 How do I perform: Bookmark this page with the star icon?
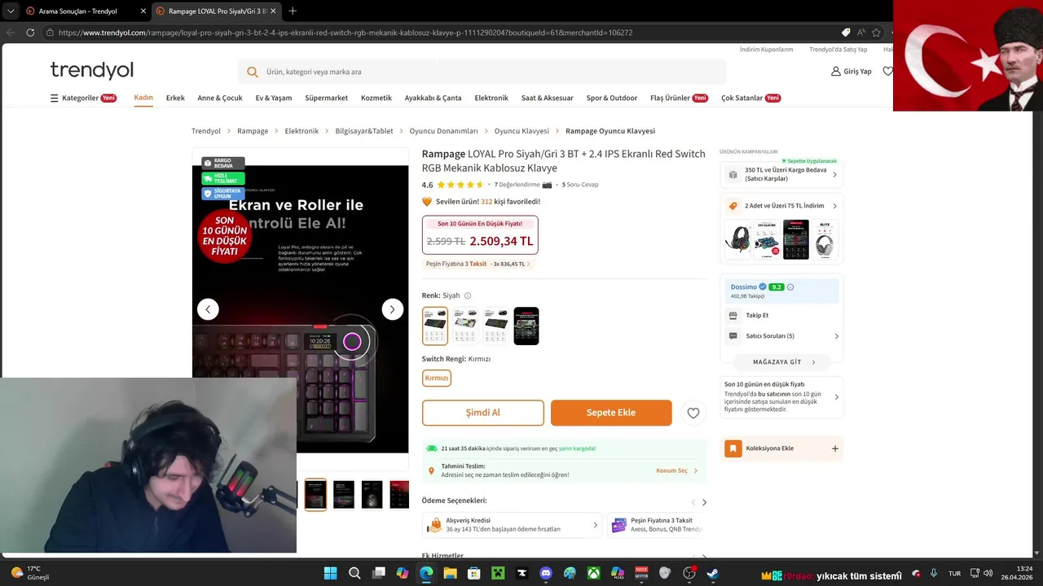[876, 33]
